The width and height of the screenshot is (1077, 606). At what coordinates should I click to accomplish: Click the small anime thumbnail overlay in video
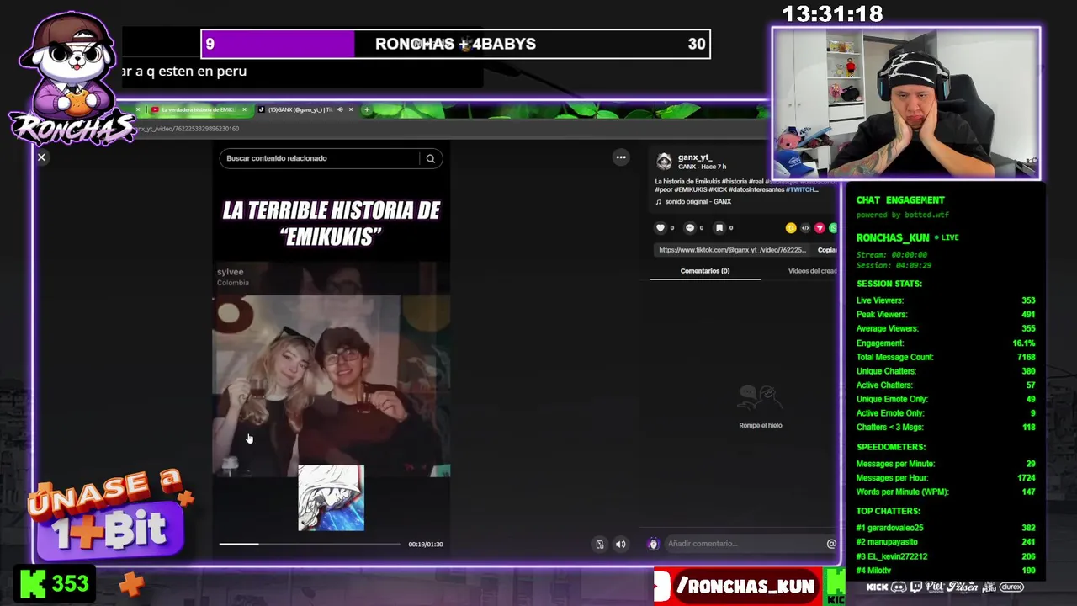332,497
